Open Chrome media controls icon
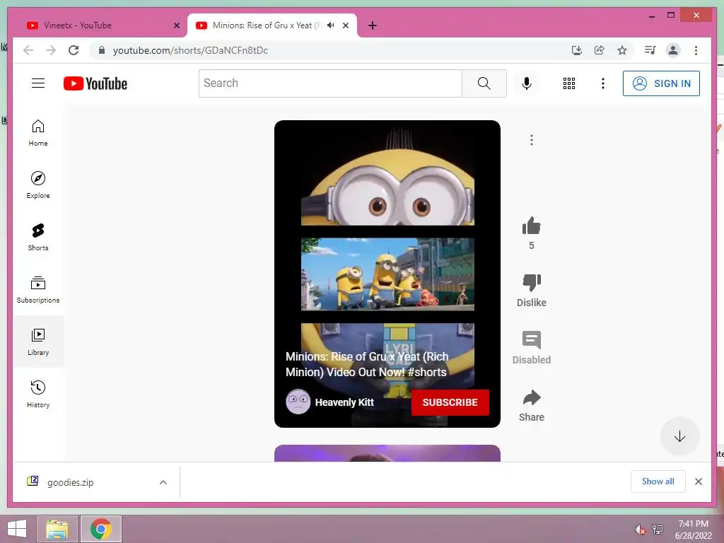This screenshot has width=724, height=543. [650, 50]
